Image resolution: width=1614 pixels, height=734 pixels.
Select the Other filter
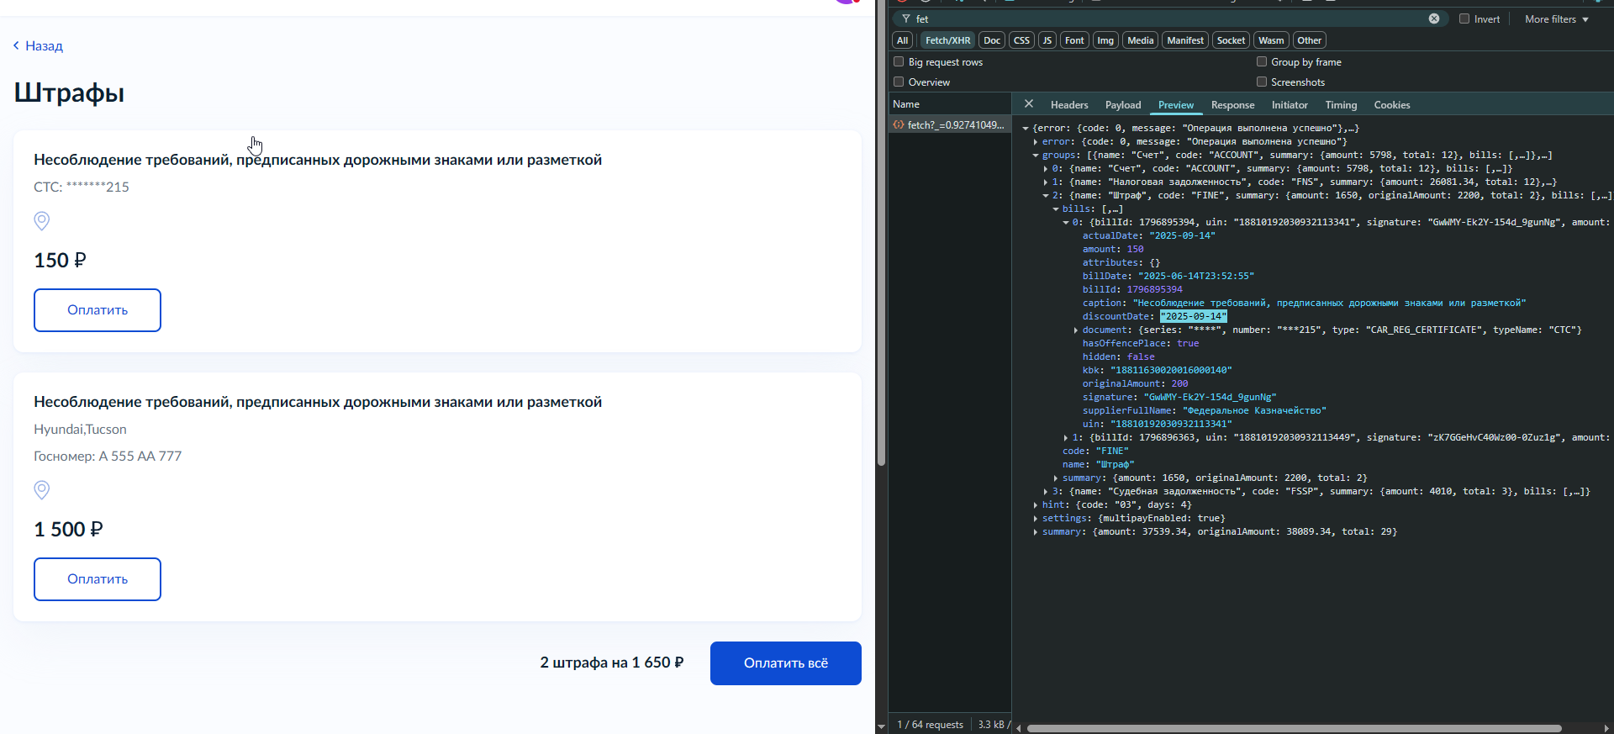[x=1309, y=40]
